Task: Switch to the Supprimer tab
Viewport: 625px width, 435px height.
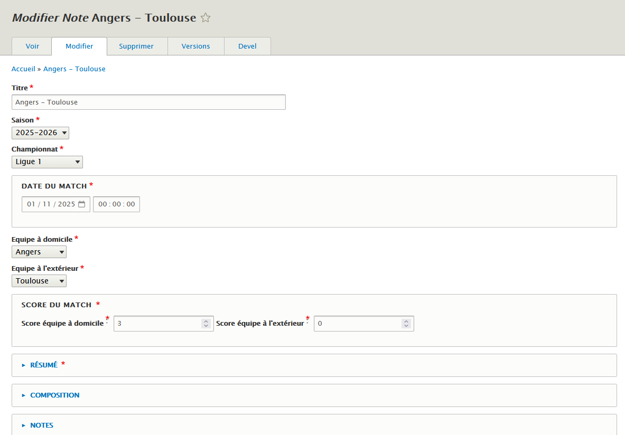Action: pyautogui.click(x=136, y=46)
